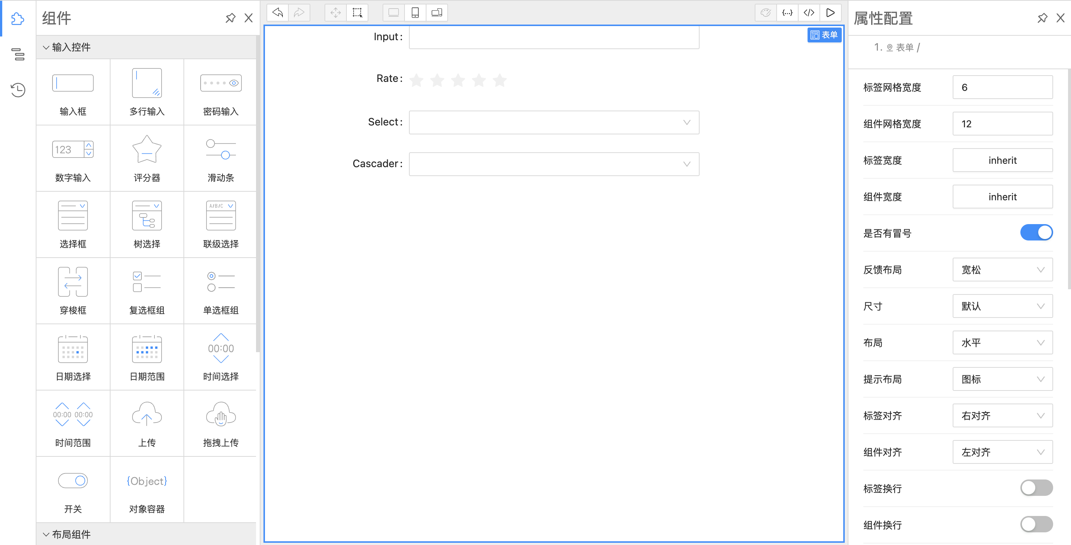
Task: Open the Select dropdown on canvas
Action: coord(554,122)
